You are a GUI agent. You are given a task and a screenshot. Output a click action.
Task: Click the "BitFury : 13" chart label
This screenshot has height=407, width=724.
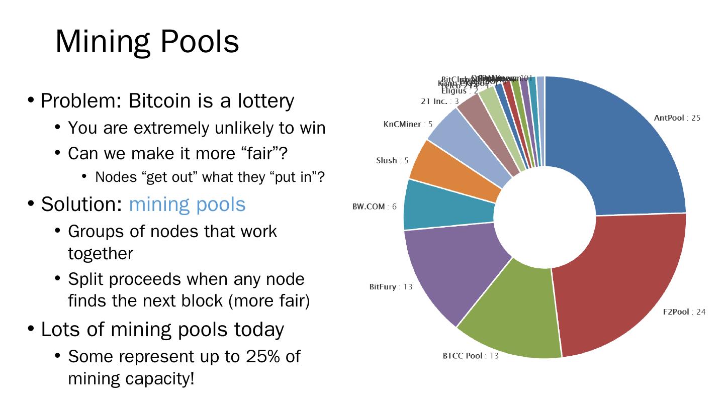coord(391,287)
